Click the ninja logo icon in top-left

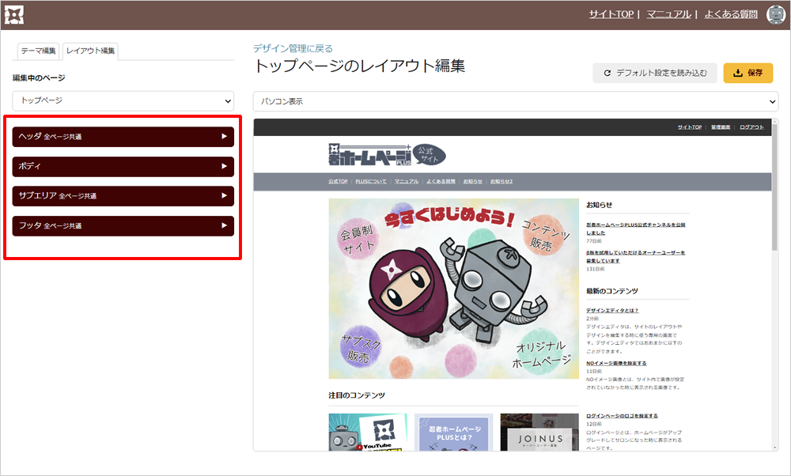(x=13, y=14)
